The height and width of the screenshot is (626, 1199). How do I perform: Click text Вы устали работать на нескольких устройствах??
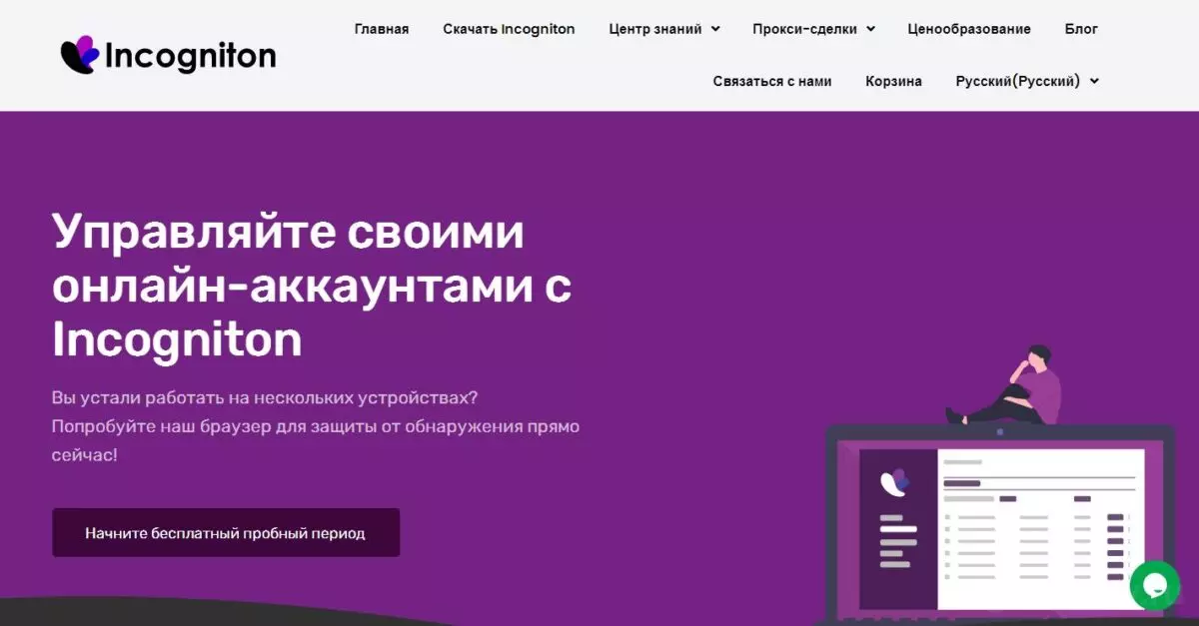click(x=265, y=397)
